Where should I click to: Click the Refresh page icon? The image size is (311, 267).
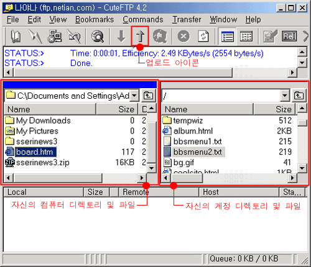pos(203,37)
